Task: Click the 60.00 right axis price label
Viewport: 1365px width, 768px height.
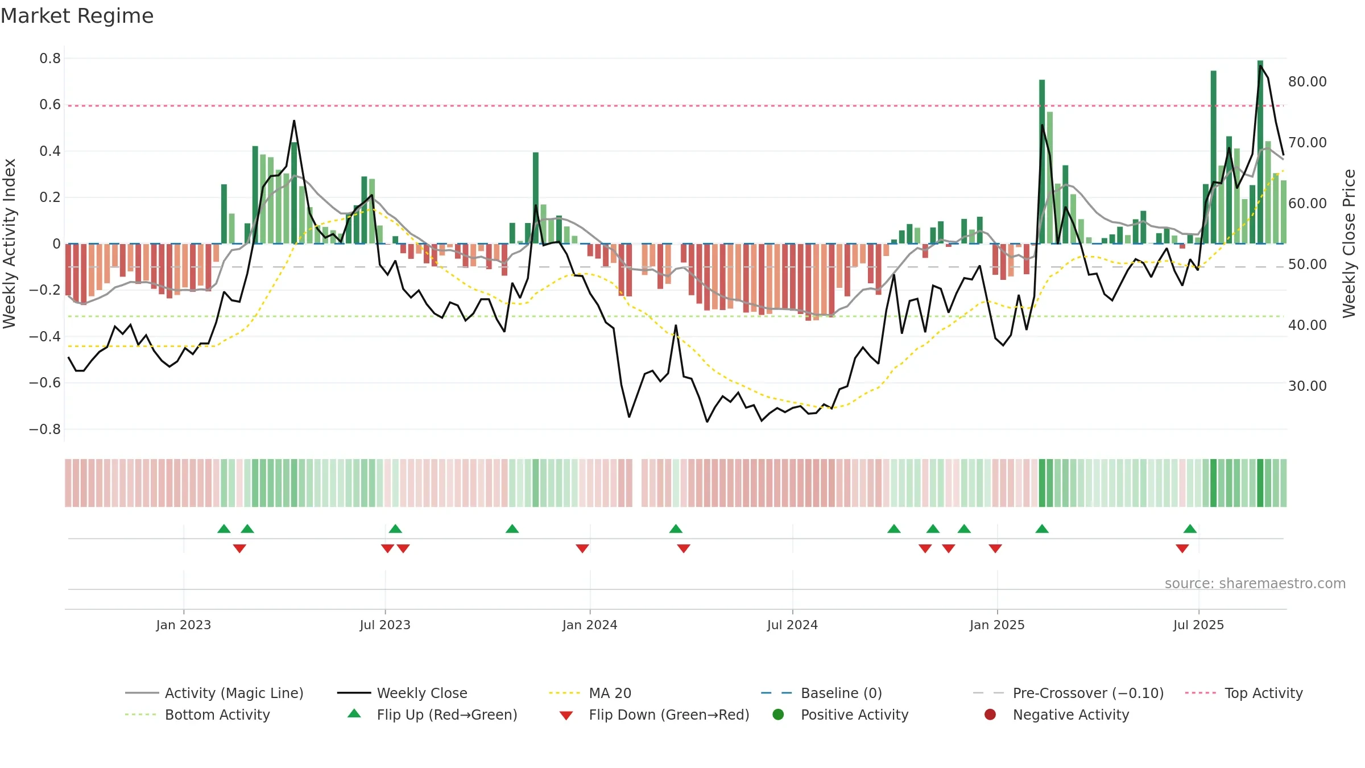Action: pos(1307,203)
